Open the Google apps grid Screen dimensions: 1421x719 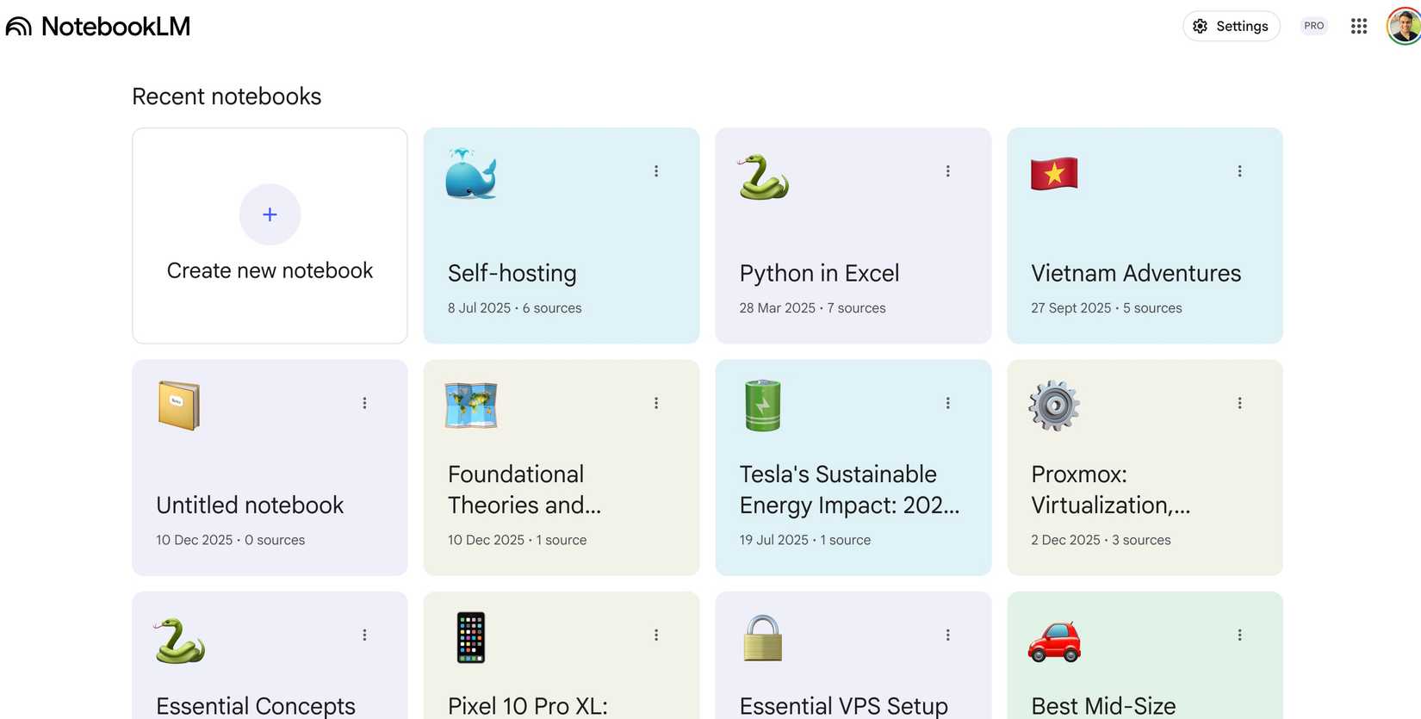pyautogui.click(x=1359, y=26)
